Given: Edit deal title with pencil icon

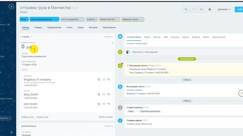Looking at the screenshot, I should coord(73,8).
